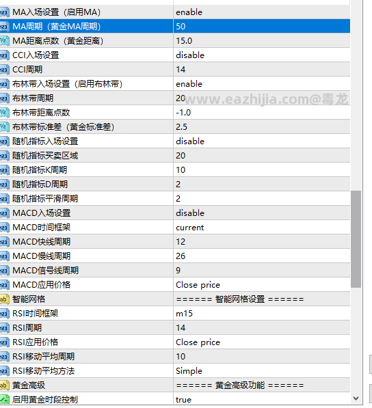Click the ab string icon beside 智能网格
This screenshot has height=408, width=372.
click(4, 299)
